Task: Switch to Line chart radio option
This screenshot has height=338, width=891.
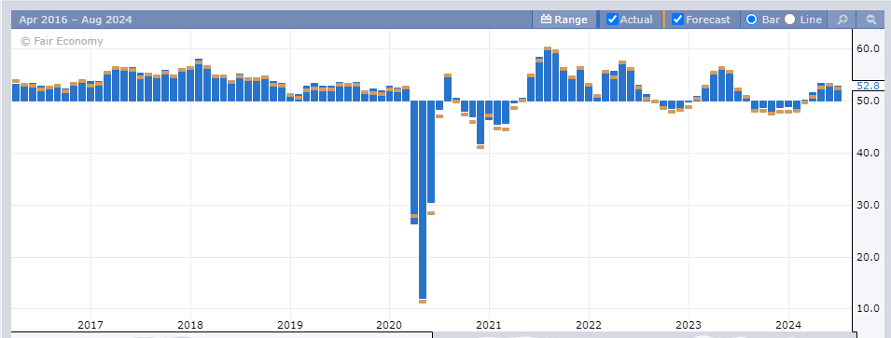Action: coord(790,20)
